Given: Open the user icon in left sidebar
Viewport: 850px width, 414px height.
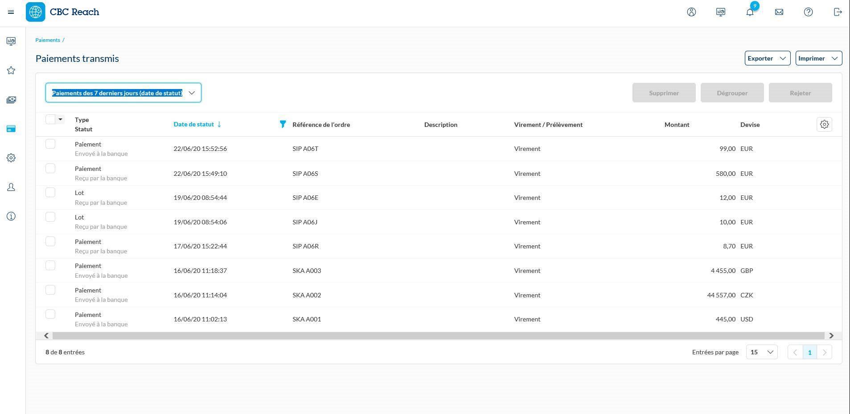Looking at the screenshot, I should coord(11,187).
